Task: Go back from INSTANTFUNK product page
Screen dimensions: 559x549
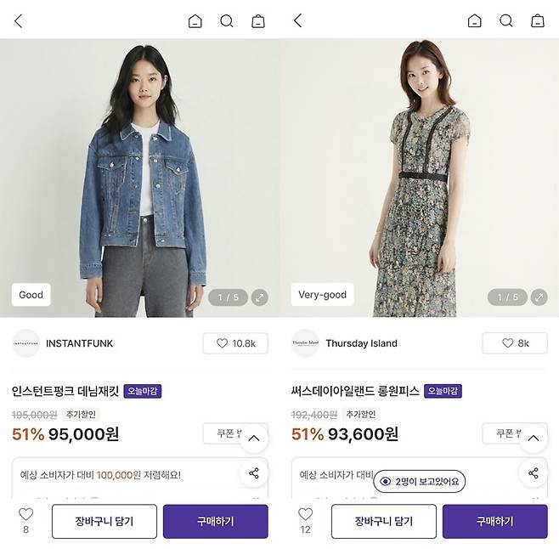Action: [x=19, y=21]
